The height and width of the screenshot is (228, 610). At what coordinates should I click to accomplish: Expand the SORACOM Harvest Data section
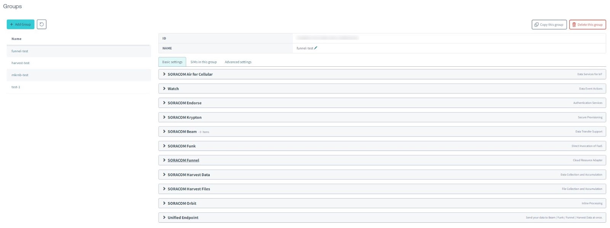[x=382, y=175]
